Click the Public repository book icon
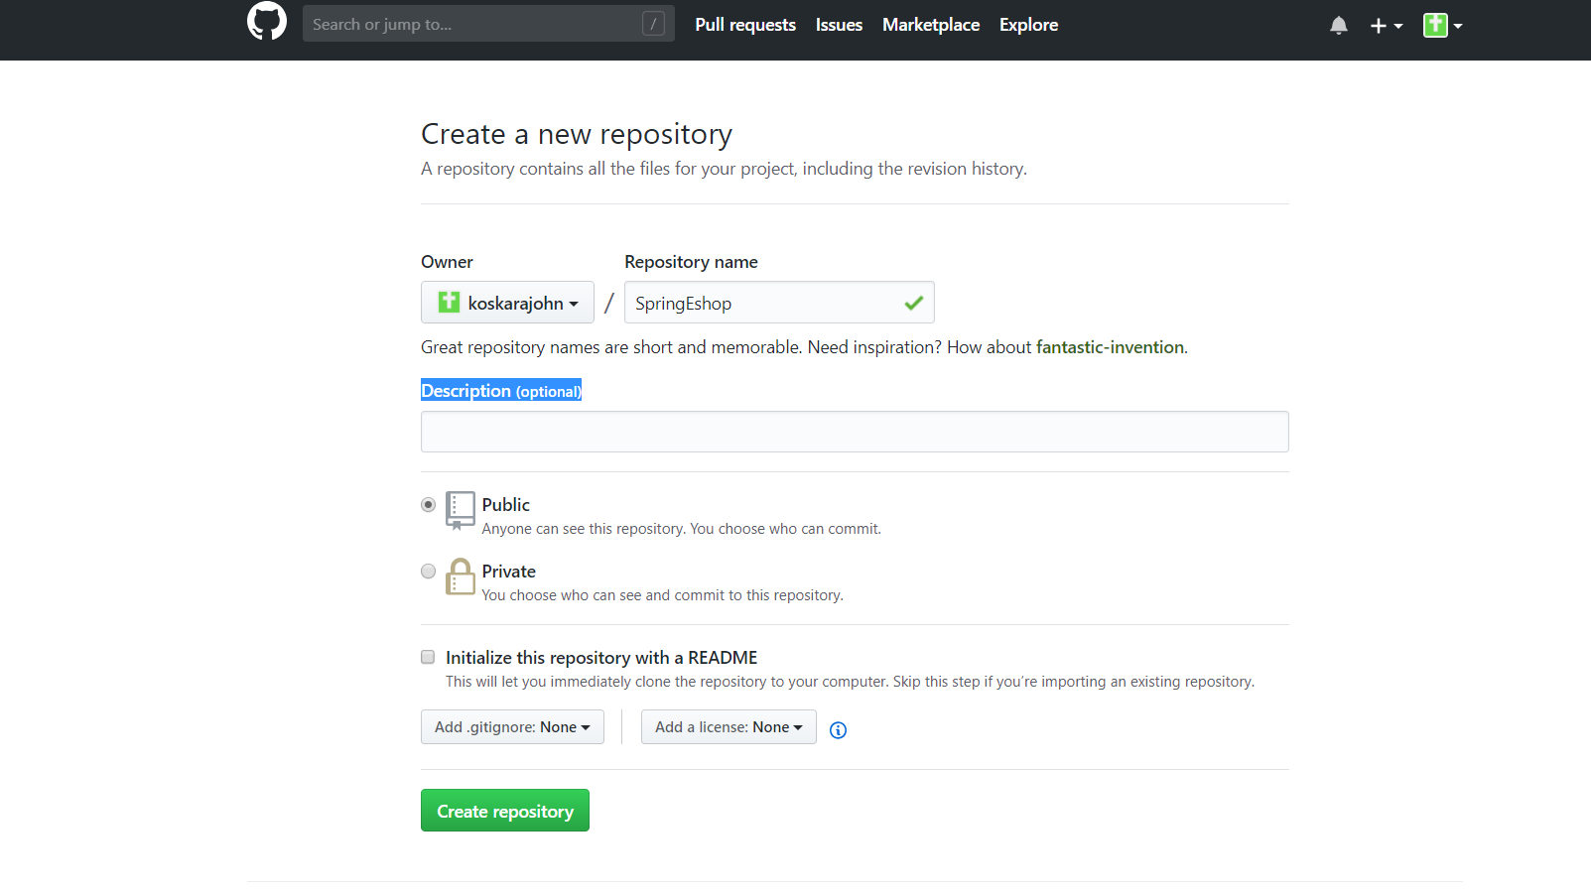Screen dimensions: 1591x895 pos(461,510)
